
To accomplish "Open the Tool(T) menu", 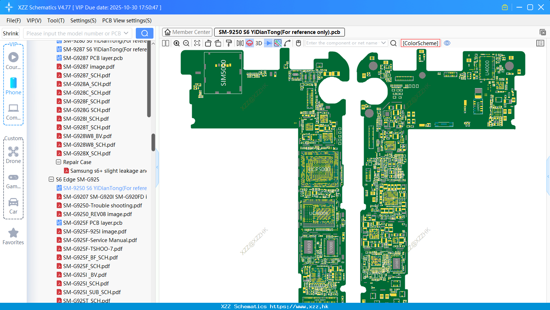I will pyautogui.click(x=56, y=21).
